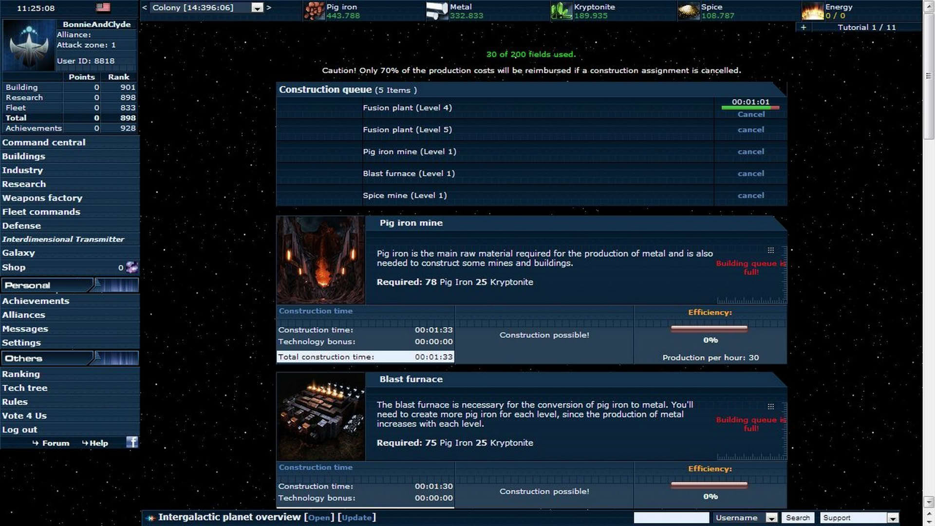This screenshot has width=935, height=526.
Task: Open the Buildings menu
Action: click(23, 156)
